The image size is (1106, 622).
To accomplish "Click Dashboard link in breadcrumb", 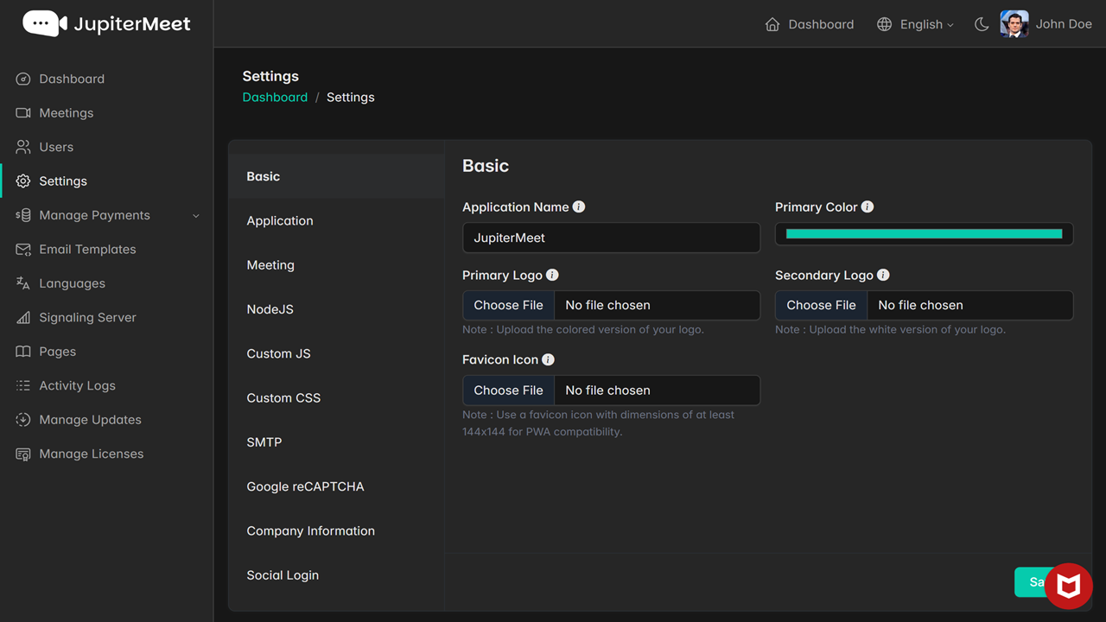I will pos(275,98).
